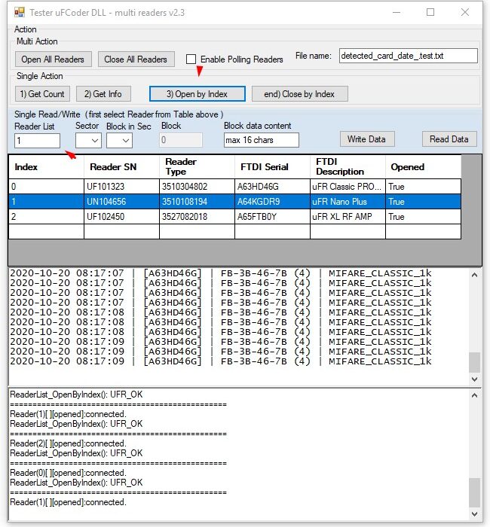The image size is (490, 527).
Task: Click card log scrollbar up arrow
Action: coord(474,276)
